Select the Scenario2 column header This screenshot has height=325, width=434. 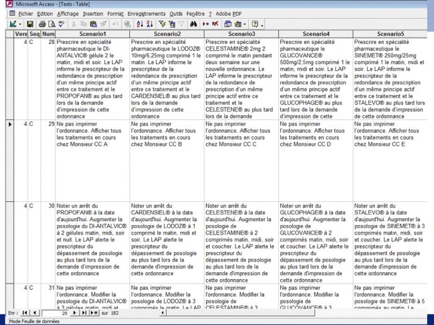[x=167, y=34]
